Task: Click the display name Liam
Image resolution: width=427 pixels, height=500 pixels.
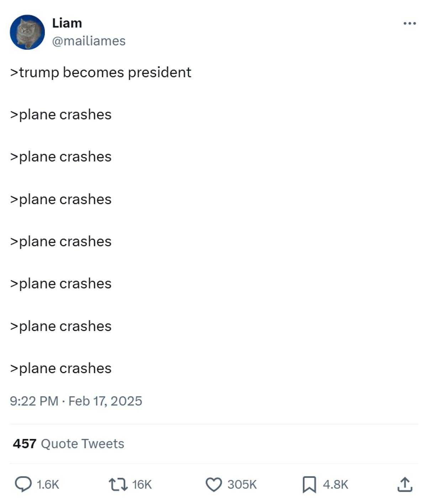Action: 67,22
